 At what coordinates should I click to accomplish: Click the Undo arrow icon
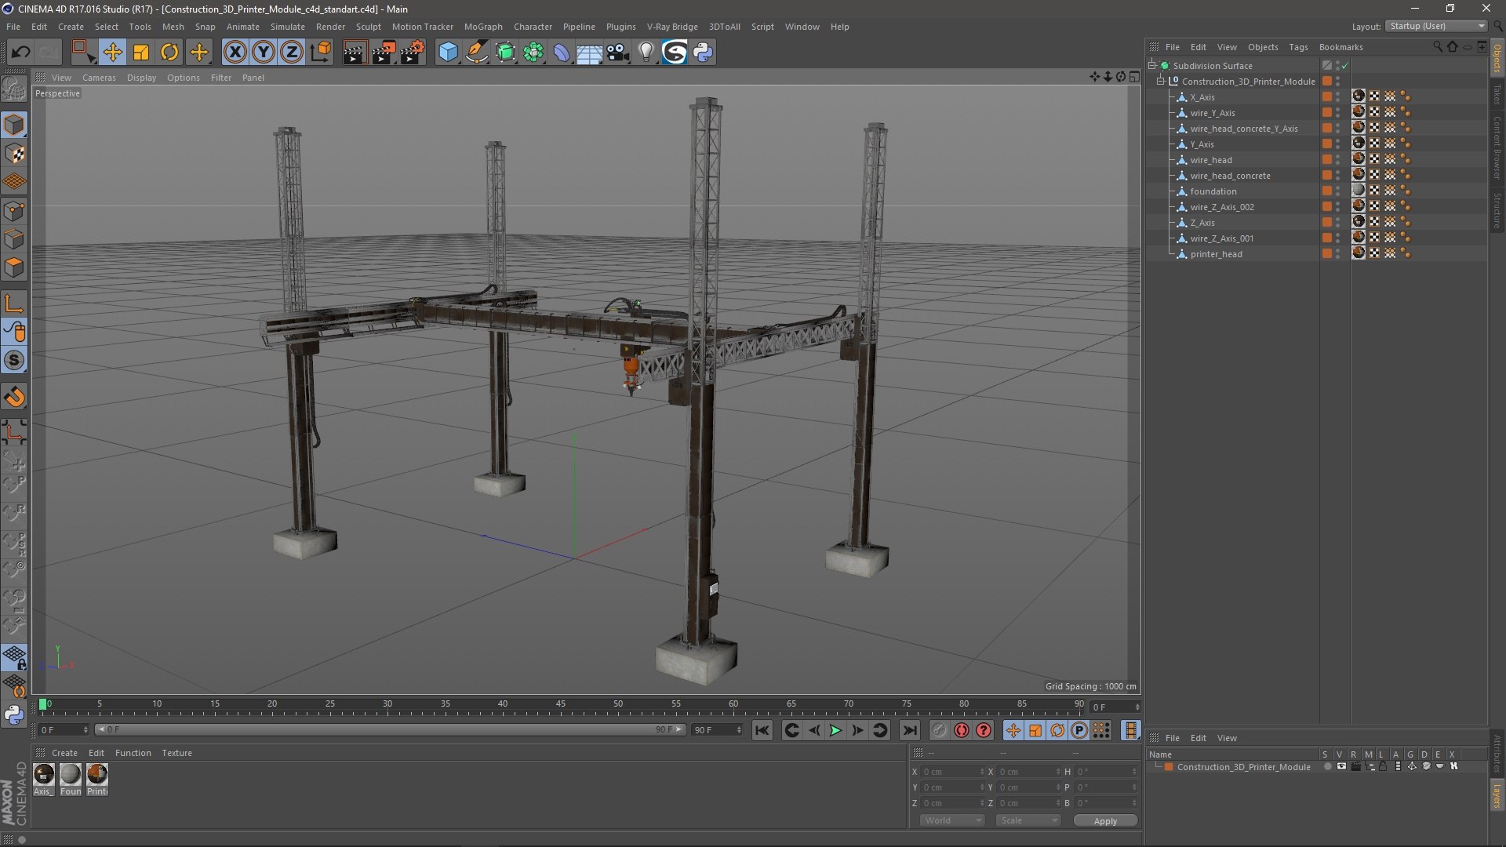tap(20, 53)
